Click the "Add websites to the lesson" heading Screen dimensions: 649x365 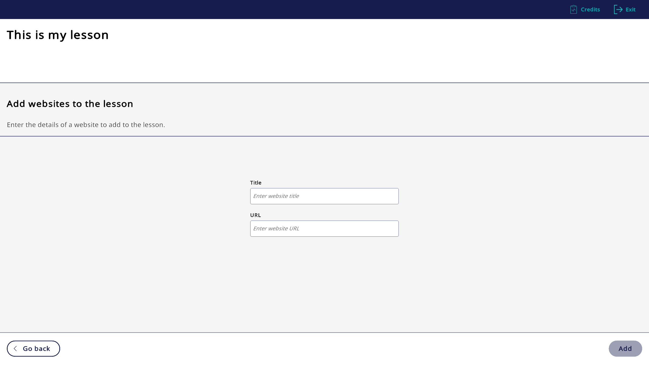click(x=70, y=104)
